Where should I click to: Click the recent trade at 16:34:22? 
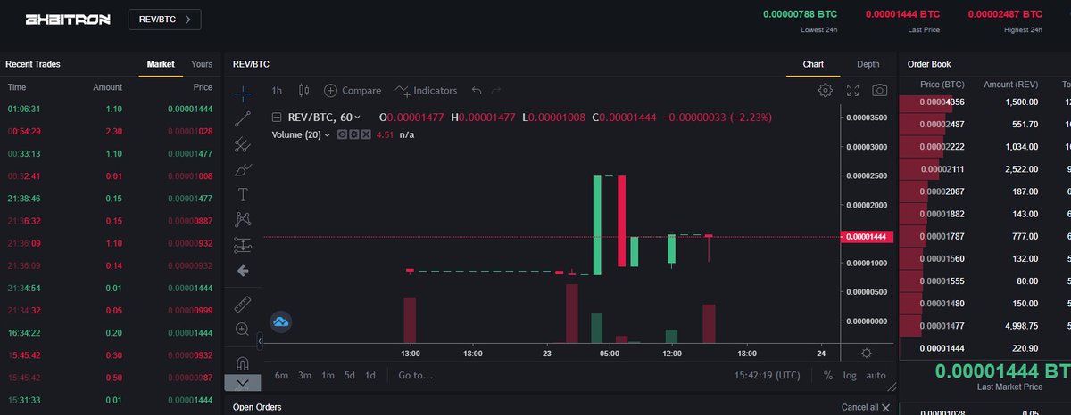pyautogui.click(x=109, y=332)
